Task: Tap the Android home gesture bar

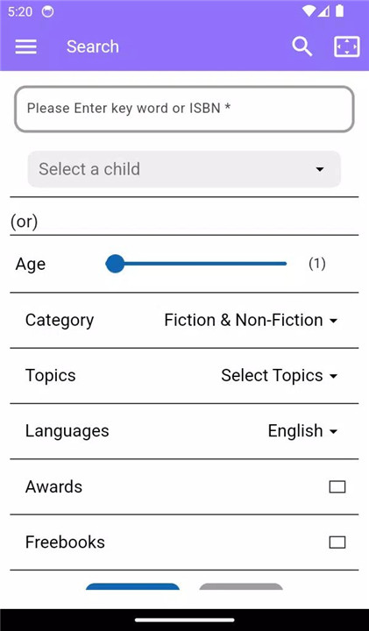Action: coord(185,620)
